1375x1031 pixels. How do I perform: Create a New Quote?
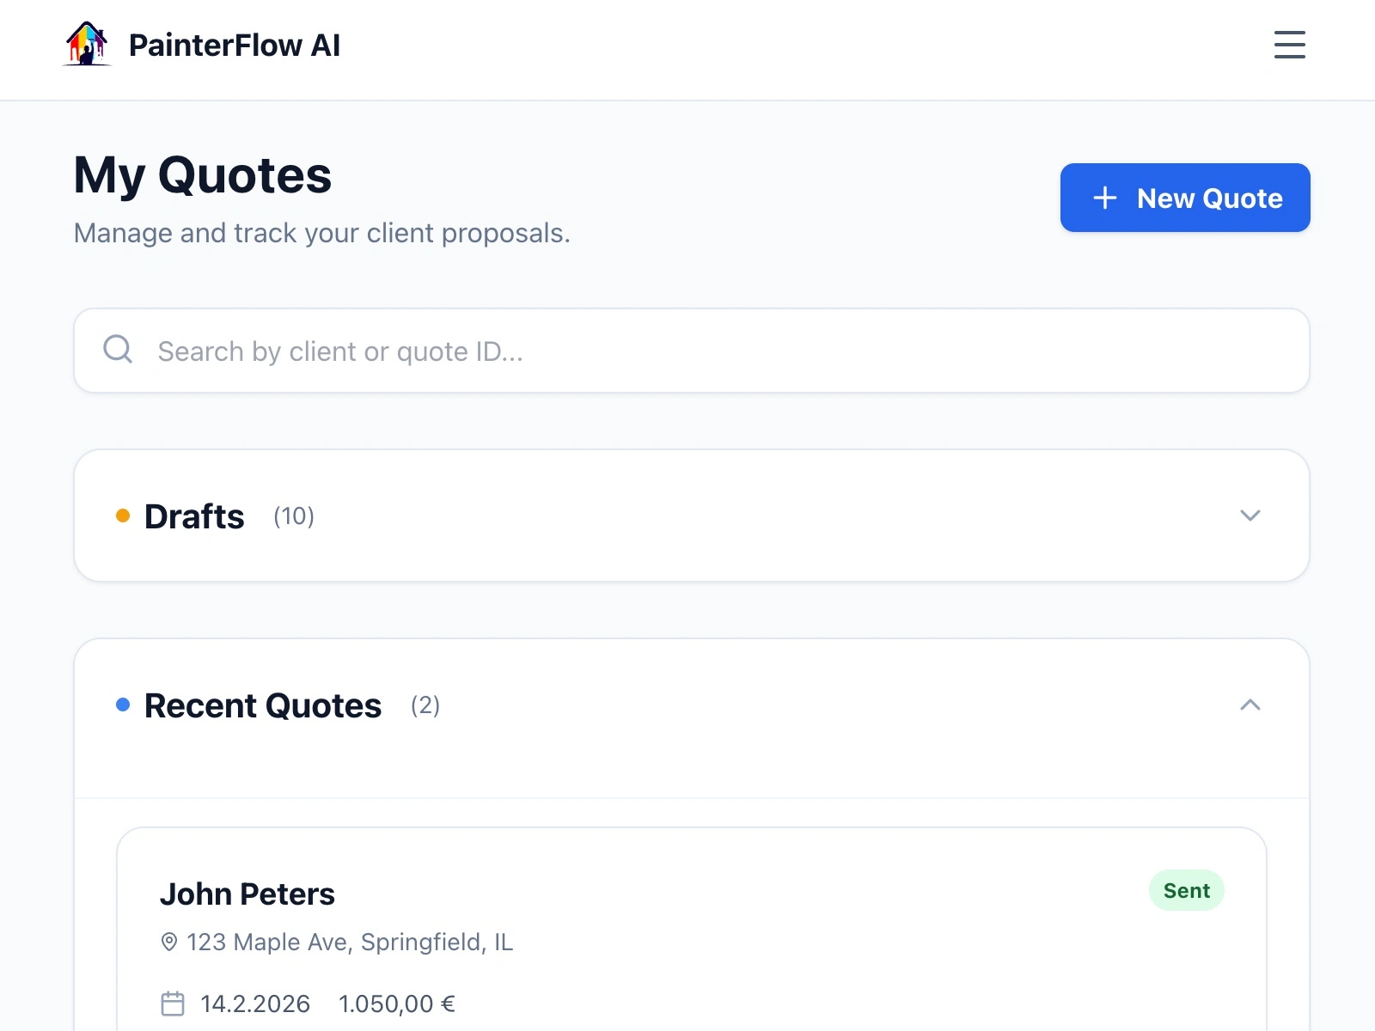point(1184,198)
